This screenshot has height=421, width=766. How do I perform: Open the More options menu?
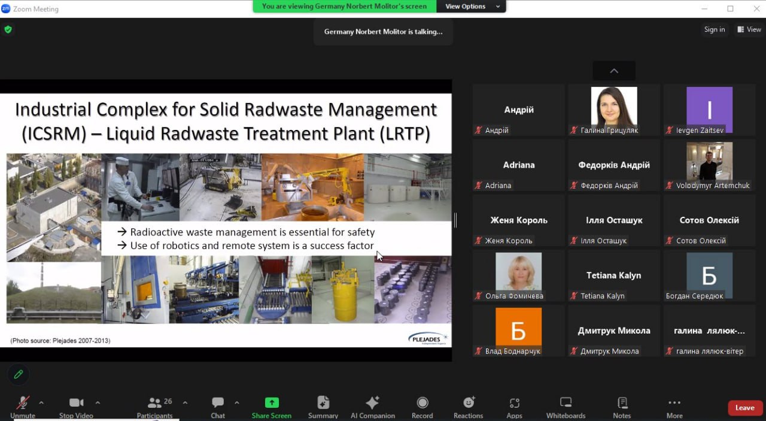(674, 407)
